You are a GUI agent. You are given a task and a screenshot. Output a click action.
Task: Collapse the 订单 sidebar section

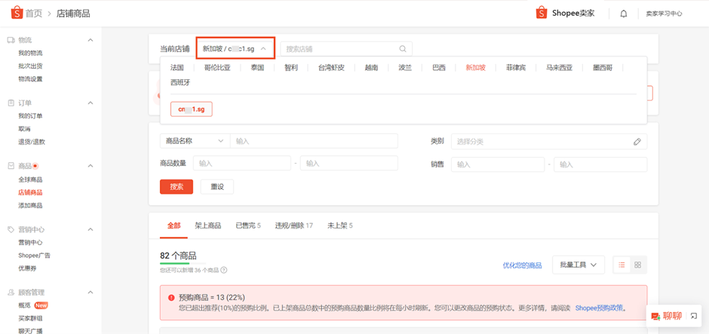91,103
